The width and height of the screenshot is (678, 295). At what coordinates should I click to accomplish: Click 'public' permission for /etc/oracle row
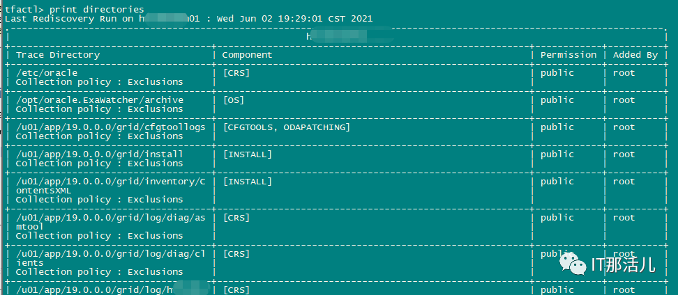coord(557,73)
